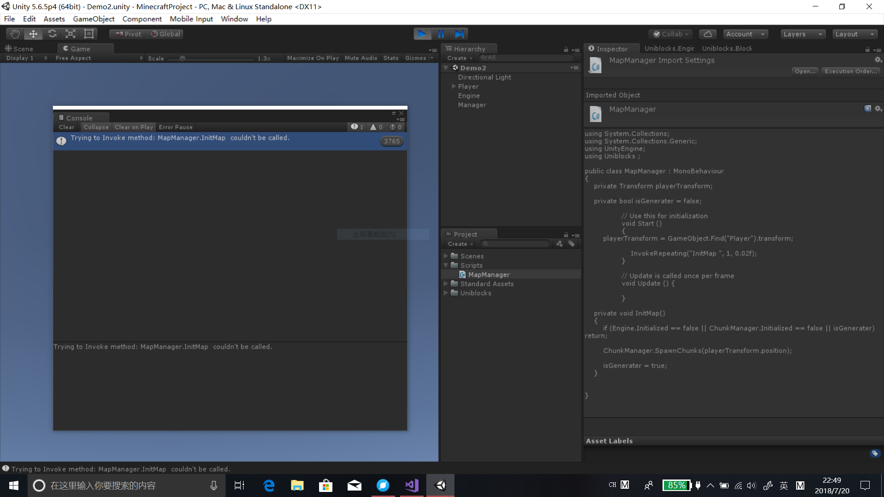Image resolution: width=884 pixels, height=497 pixels.
Task: Click the Project search field
Action: pyautogui.click(x=515, y=244)
